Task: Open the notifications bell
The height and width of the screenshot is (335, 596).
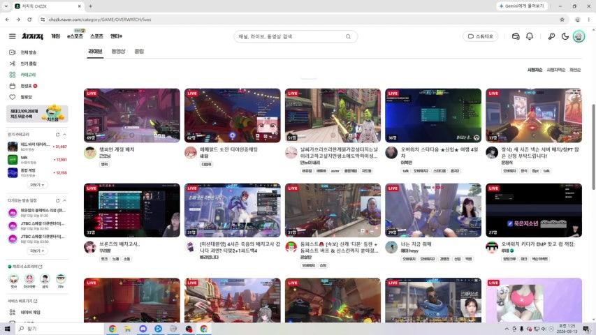Action: pos(530,36)
